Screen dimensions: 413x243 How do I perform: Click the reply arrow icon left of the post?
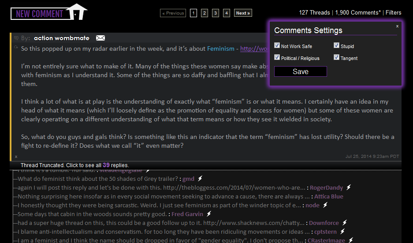(16, 47)
